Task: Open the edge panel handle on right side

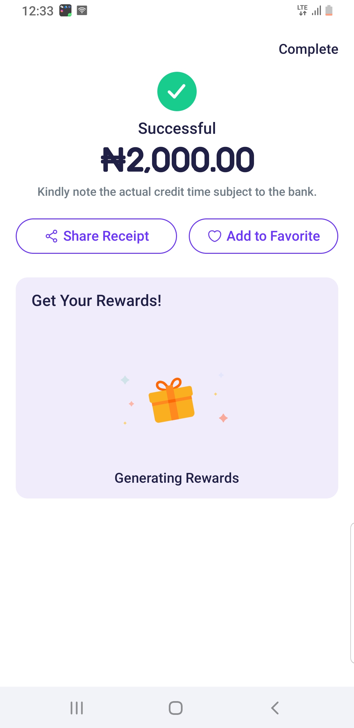Action: coord(352,593)
